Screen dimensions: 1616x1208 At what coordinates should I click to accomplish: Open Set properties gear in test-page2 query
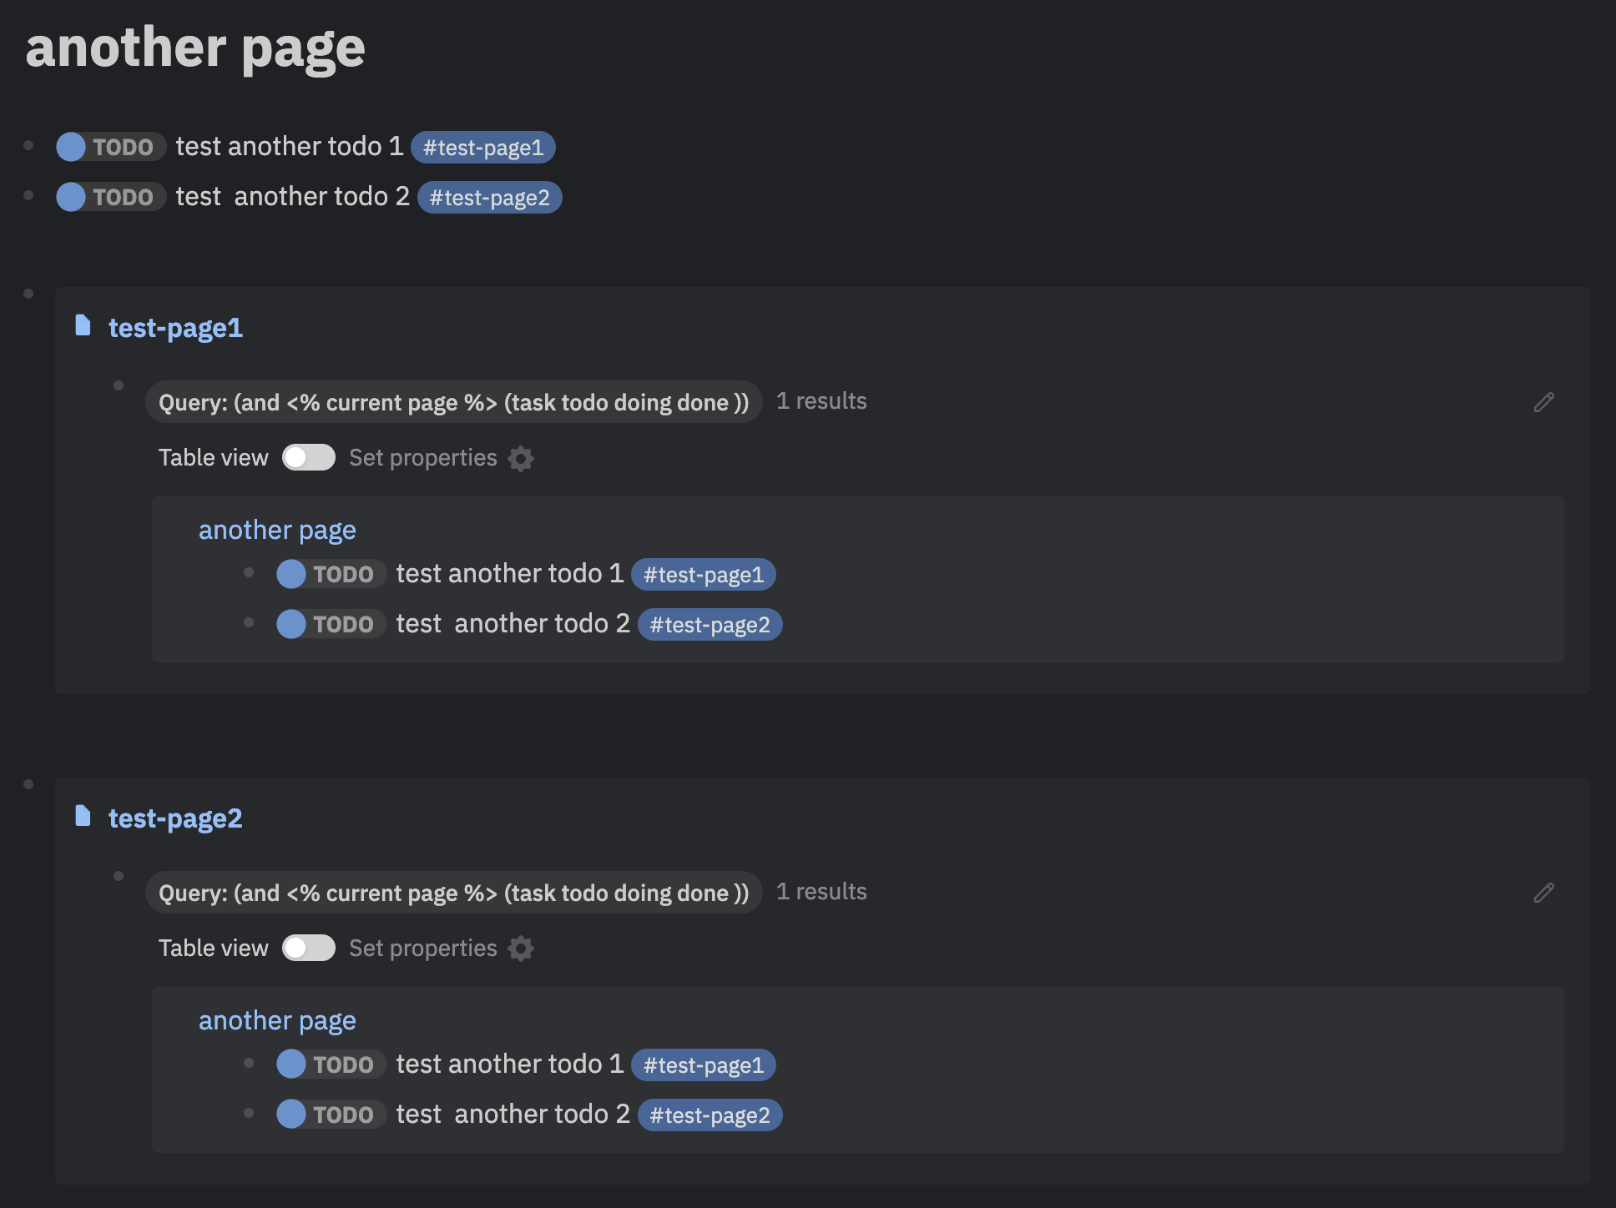(x=521, y=949)
